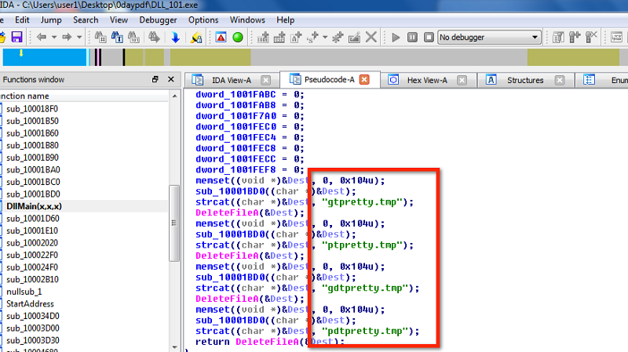Open the dropdown arrow beside the forward button

coord(78,37)
